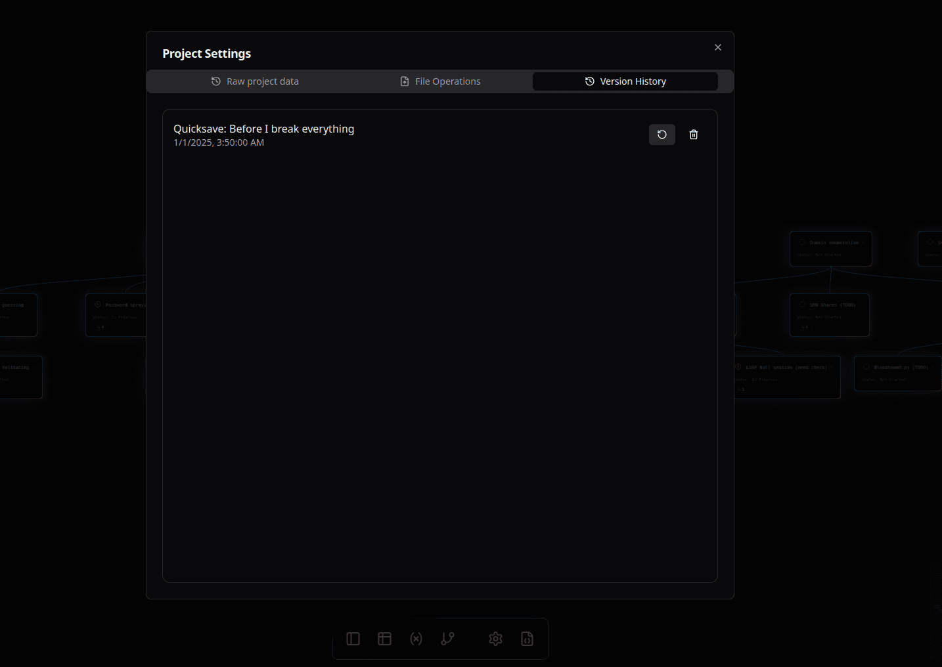Toggle the sidebar panel icon in bottom toolbar
Image resolution: width=942 pixels, height=667 pixels.
coord(353,639)
